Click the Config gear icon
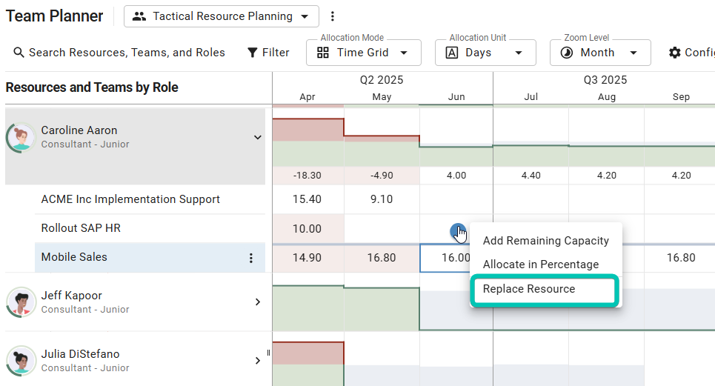The height and width of the screenshot is (386, 715). point(675,53)
